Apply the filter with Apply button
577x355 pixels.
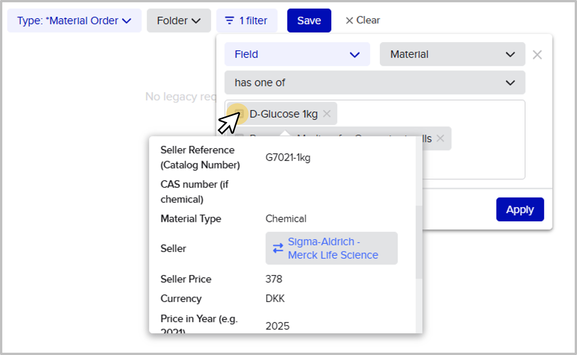tap(520, 209)
